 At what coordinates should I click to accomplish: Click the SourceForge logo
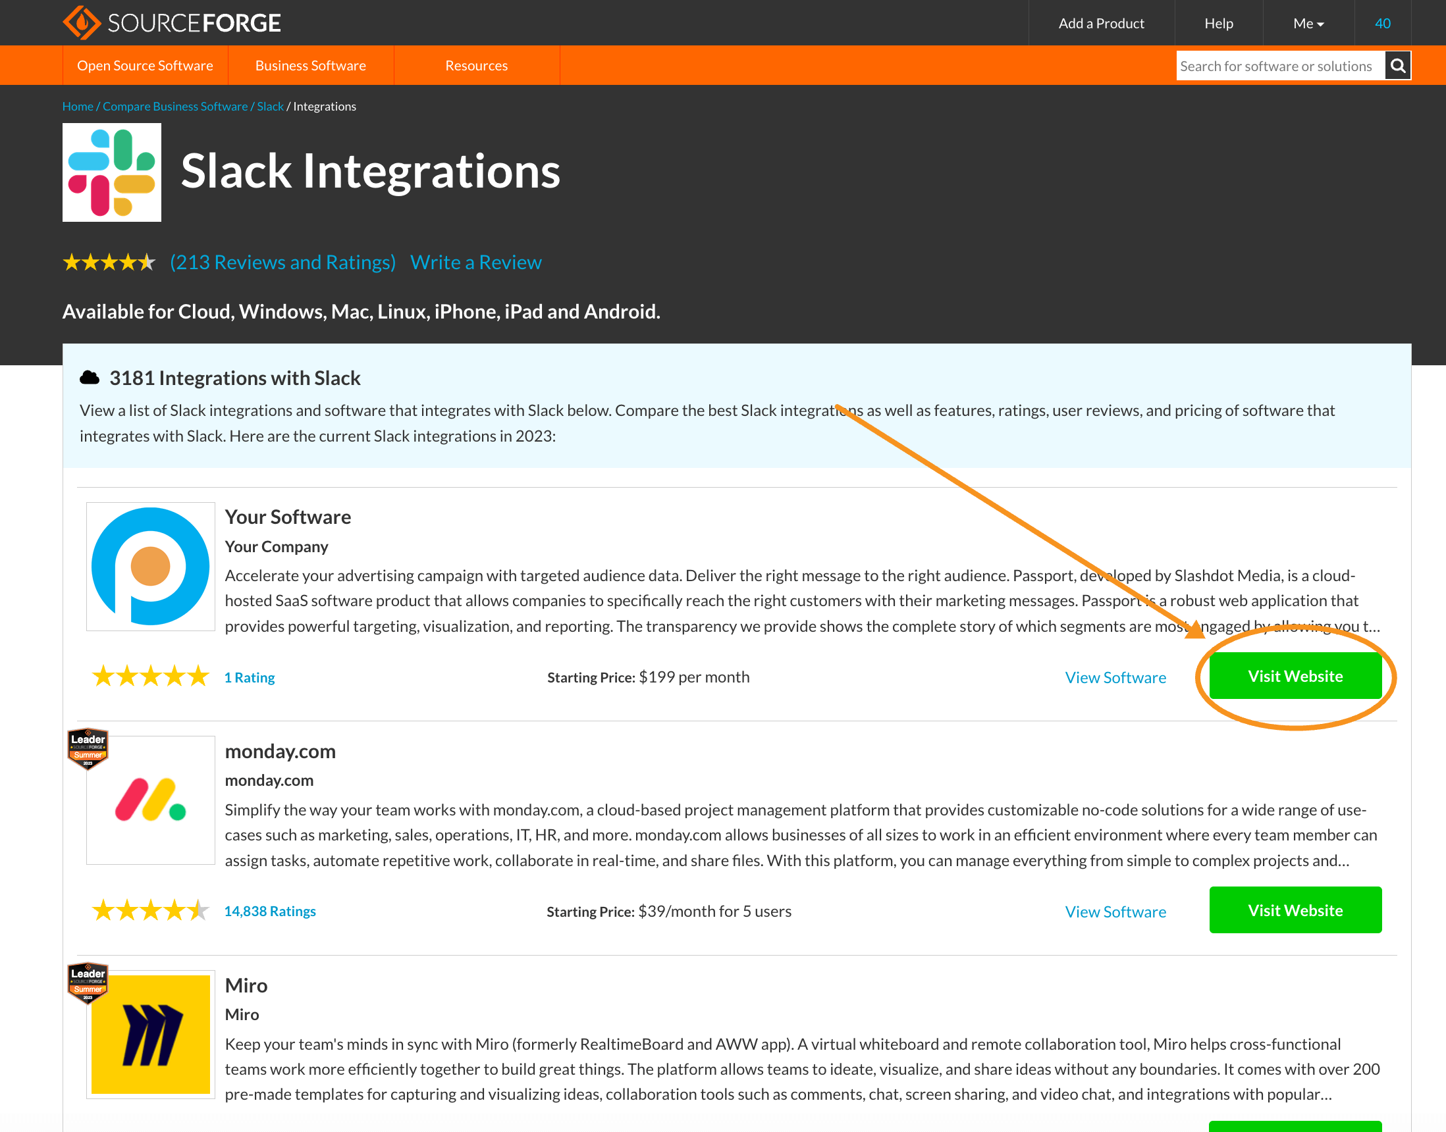[x=172, y=22]
